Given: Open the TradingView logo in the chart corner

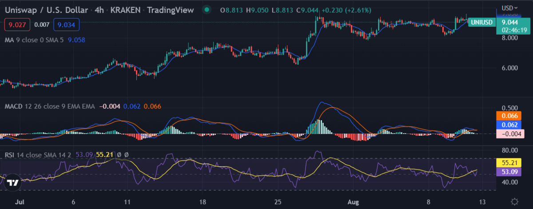Looking at the screenshot, I should coord(13,182).
